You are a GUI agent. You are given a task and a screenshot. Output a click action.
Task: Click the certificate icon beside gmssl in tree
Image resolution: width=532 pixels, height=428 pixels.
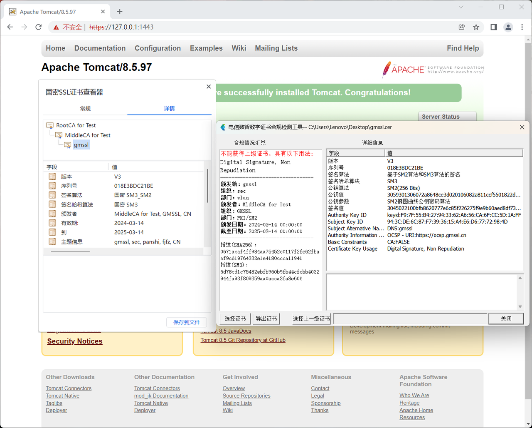tap(67, 145)
